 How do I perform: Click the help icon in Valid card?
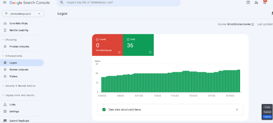pyautogui.click(x=150, y=52)
